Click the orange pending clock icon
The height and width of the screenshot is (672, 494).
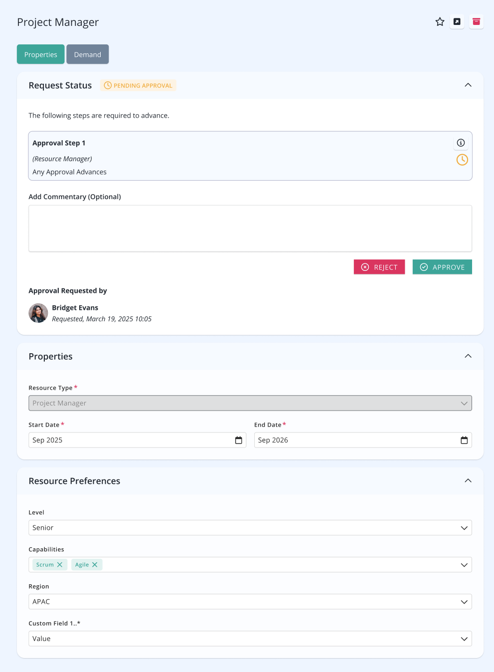(x=463, y=160)
